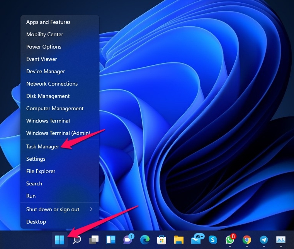
Task: Choose Disk Management
Action: coord(59,96)
